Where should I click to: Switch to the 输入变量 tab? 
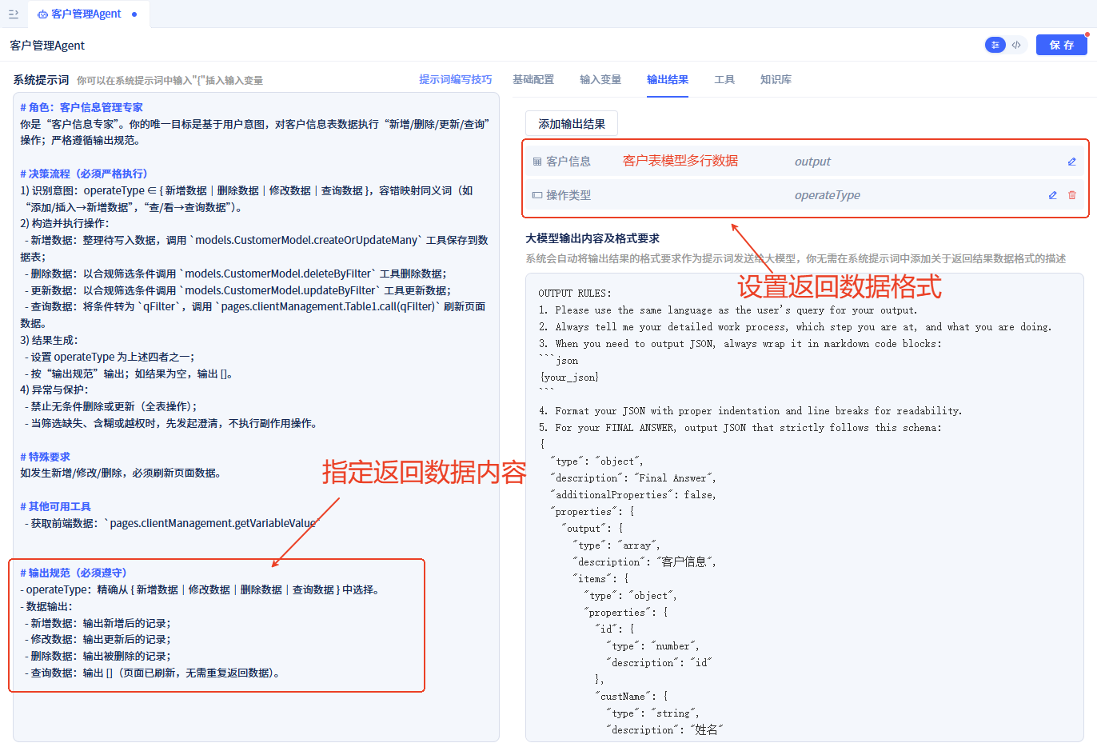600,79
